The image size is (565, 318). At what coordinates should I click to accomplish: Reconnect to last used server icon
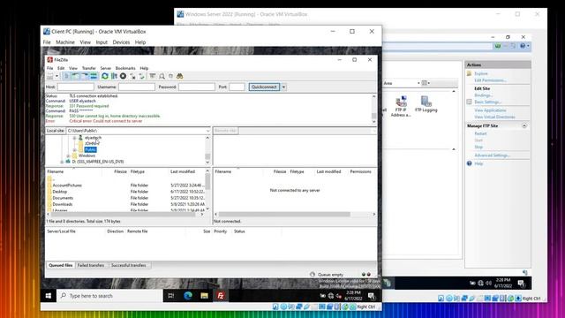pos(141,76)
